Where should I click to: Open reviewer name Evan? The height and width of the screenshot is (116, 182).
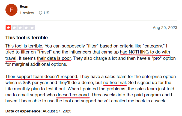click(24, 7)
